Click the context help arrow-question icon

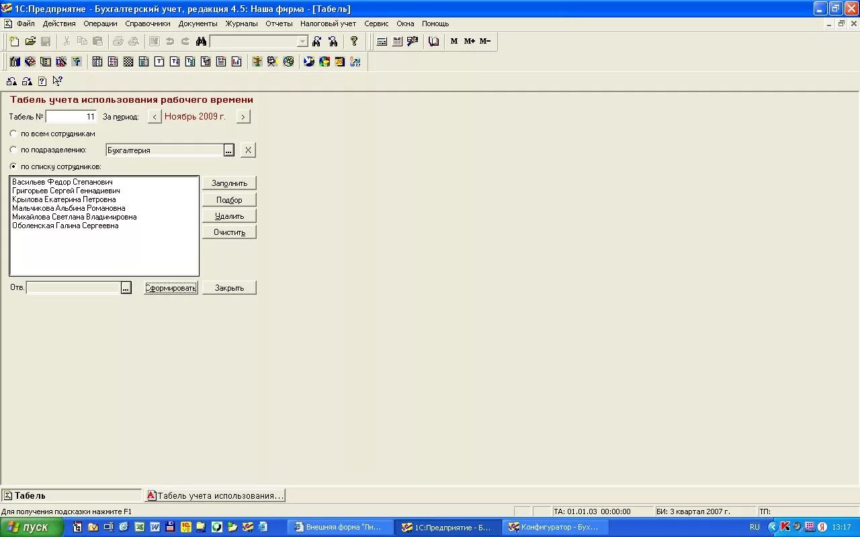pos(57,81)
